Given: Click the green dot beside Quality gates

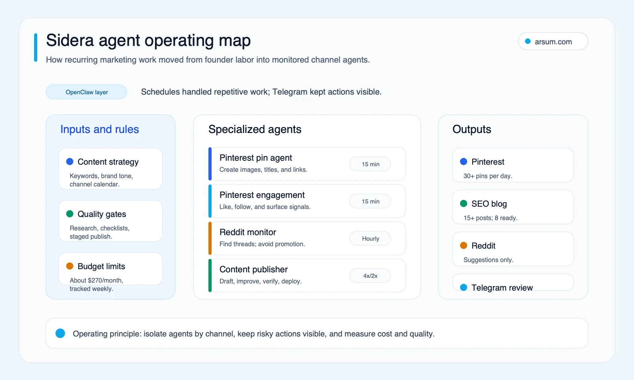Looking at the screenshot, I should click(70, 214).
